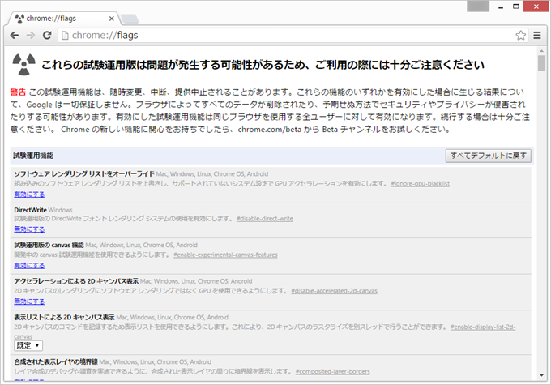
Task: Open the #ignore-gpu-blacklist anchor link
Action: pyautogui.click(x=421, y=183)
